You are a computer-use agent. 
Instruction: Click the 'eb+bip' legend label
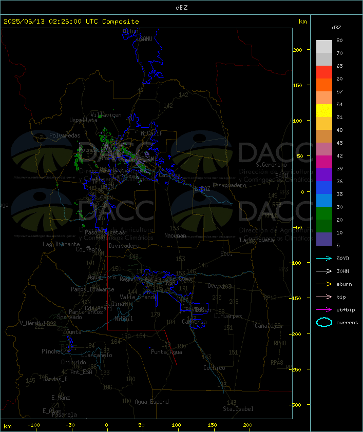pos(346,310)
